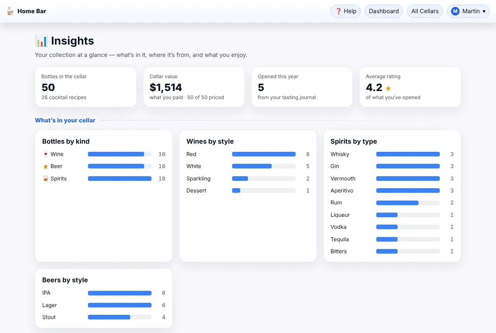Open the Martin user dropdown menu
Image resolution: width=496 pixels, height=333 pixels.
pyautogui.click(x=468, y=11)
